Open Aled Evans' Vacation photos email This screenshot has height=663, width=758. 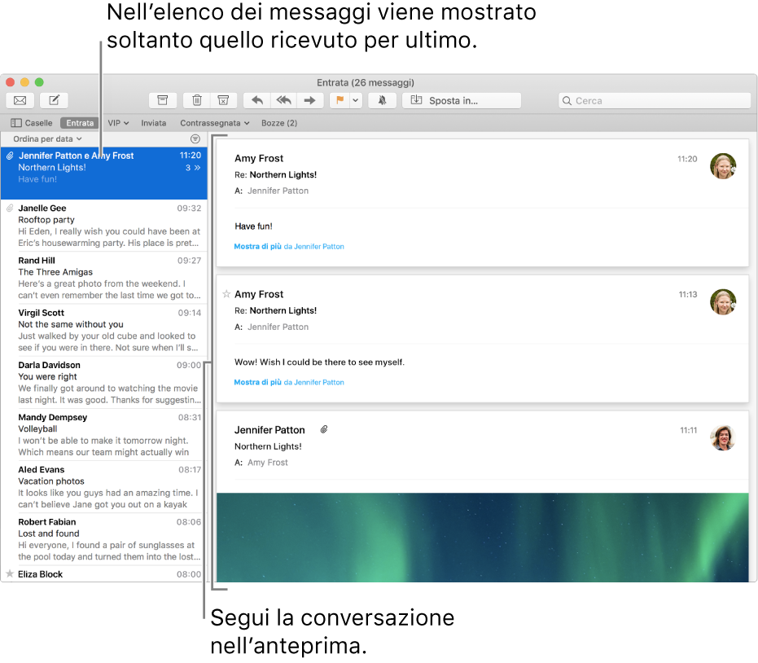tap(104, 486)
